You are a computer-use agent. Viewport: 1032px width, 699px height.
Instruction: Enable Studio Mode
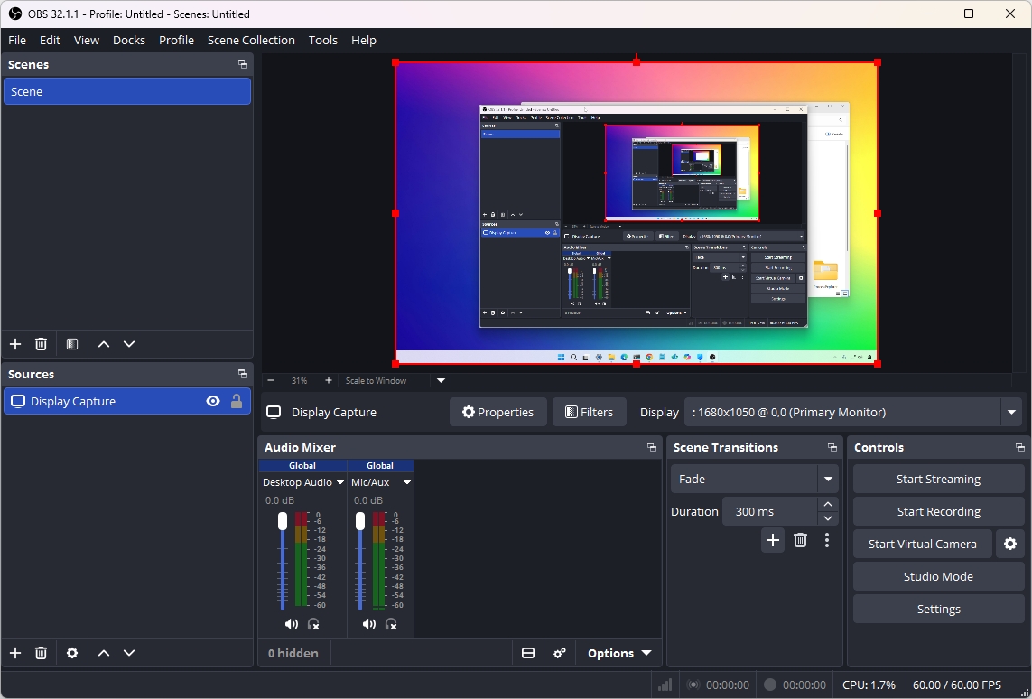[x=938, y=576]
